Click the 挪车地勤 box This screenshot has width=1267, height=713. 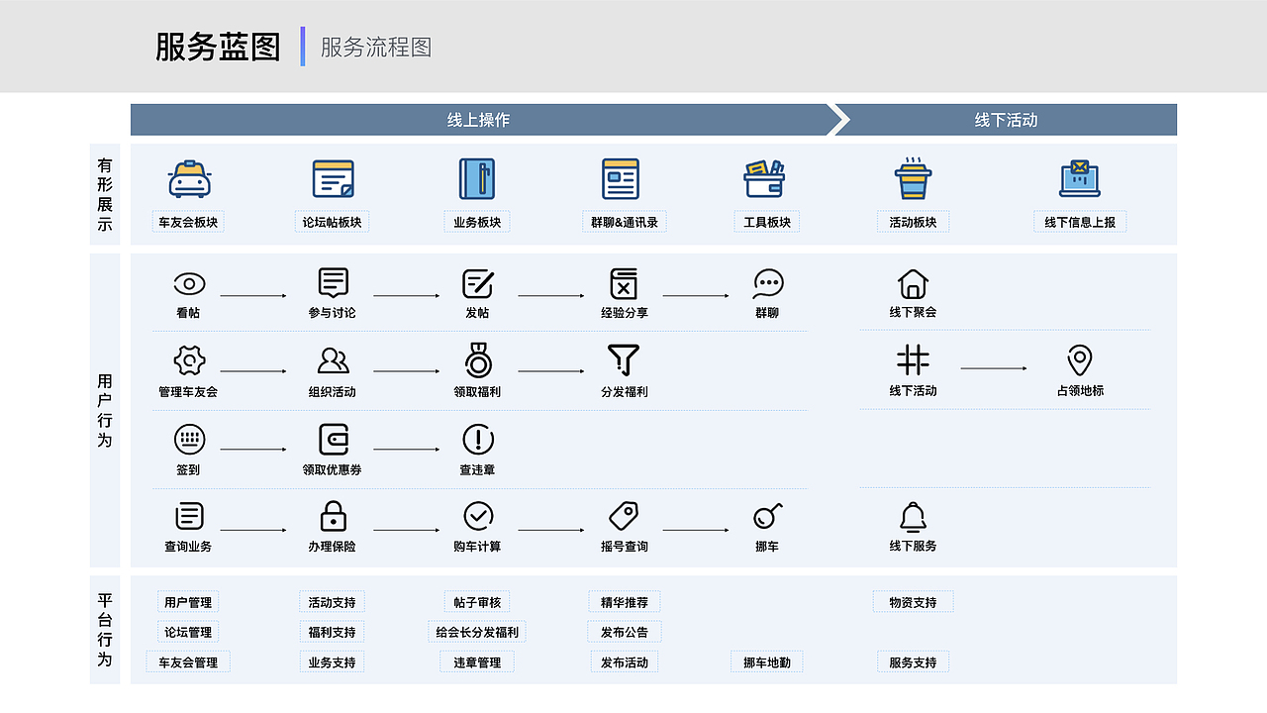767,662
